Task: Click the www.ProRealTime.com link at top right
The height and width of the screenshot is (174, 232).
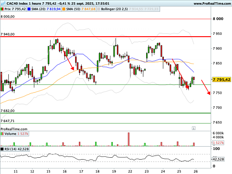Action: point(212,3)
